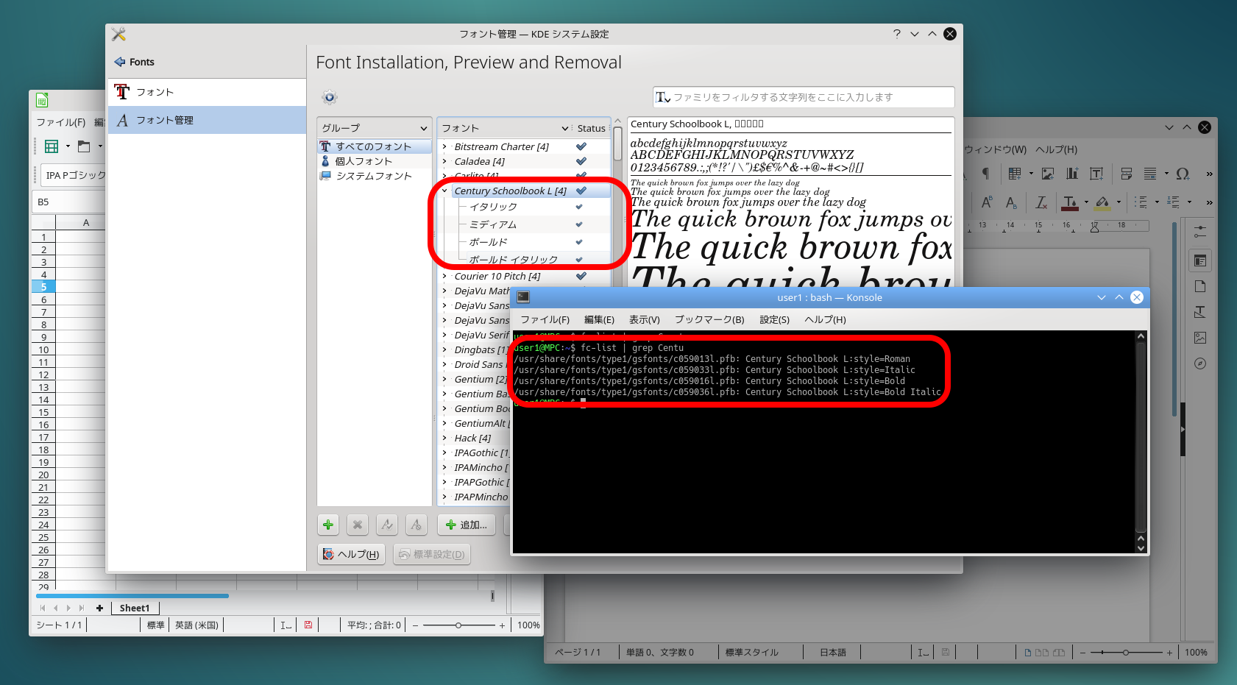The height and width of the screenshot is (685, 1237).
Task: Insert a special character with the Omega icon
Action: 1183,174
